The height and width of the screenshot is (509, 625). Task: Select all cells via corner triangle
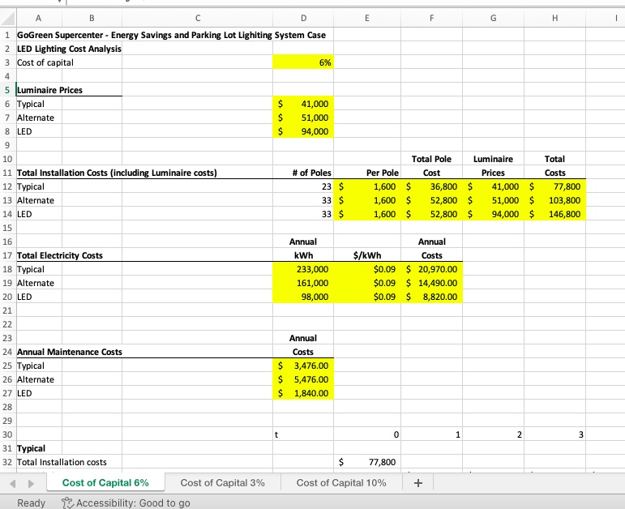(x=8, y=18)
